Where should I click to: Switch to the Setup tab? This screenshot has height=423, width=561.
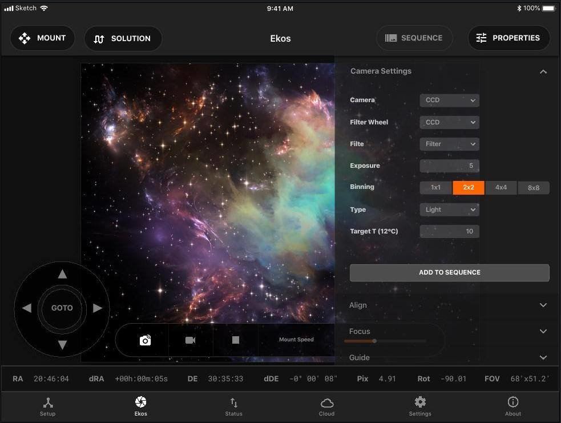[x=47, y=407]
